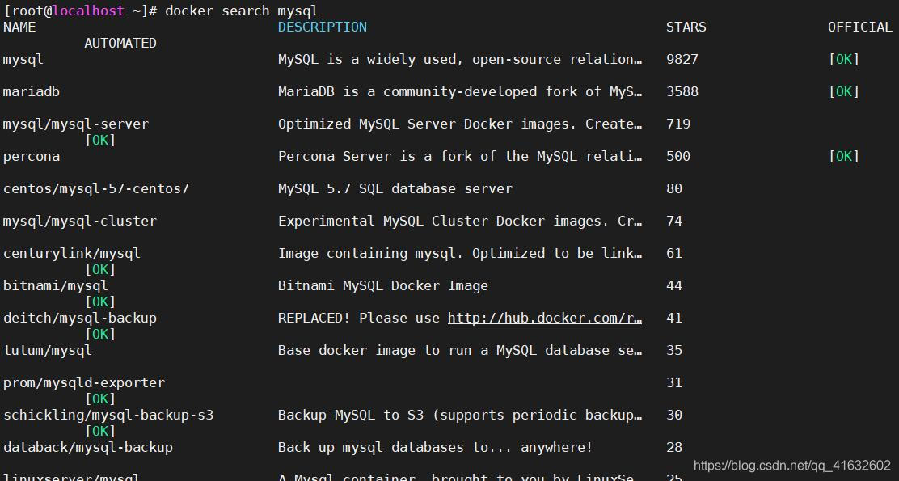Click the 44 stars value for bitnami/mysql

pyautogui.click(x=674, y=285)
